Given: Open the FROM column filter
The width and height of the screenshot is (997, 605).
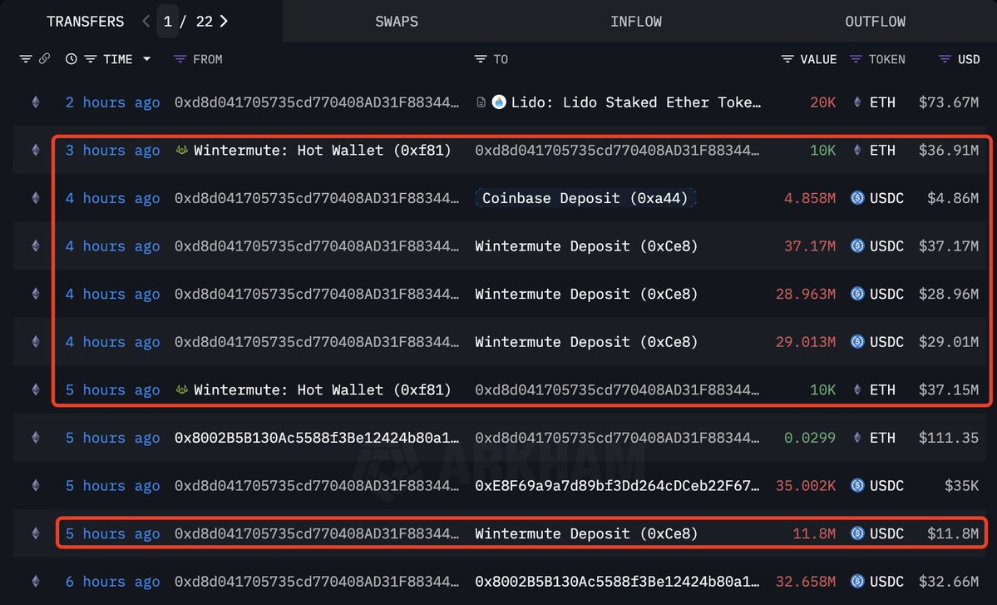Looking at the screenshot, I should point(180,59).
